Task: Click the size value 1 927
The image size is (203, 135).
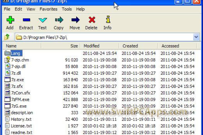Action: pyautogui.click(x=73, y=126)
